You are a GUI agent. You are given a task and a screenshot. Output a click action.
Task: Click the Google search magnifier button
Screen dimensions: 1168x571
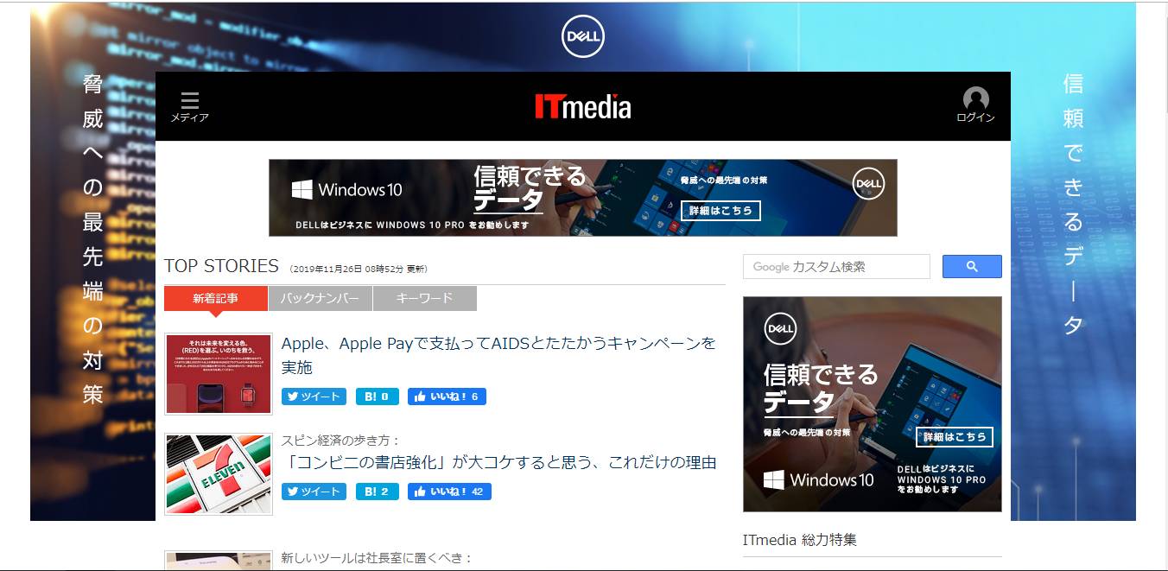tap(972, 266)
